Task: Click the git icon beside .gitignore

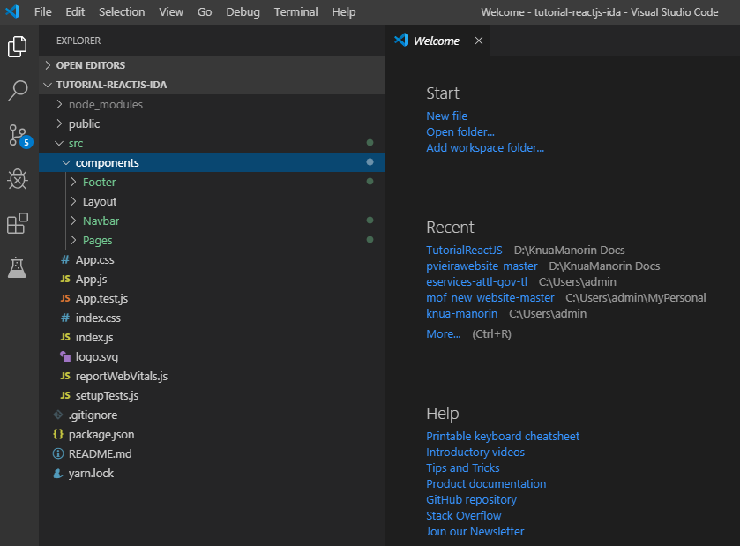Action: [x=58, y=415]
